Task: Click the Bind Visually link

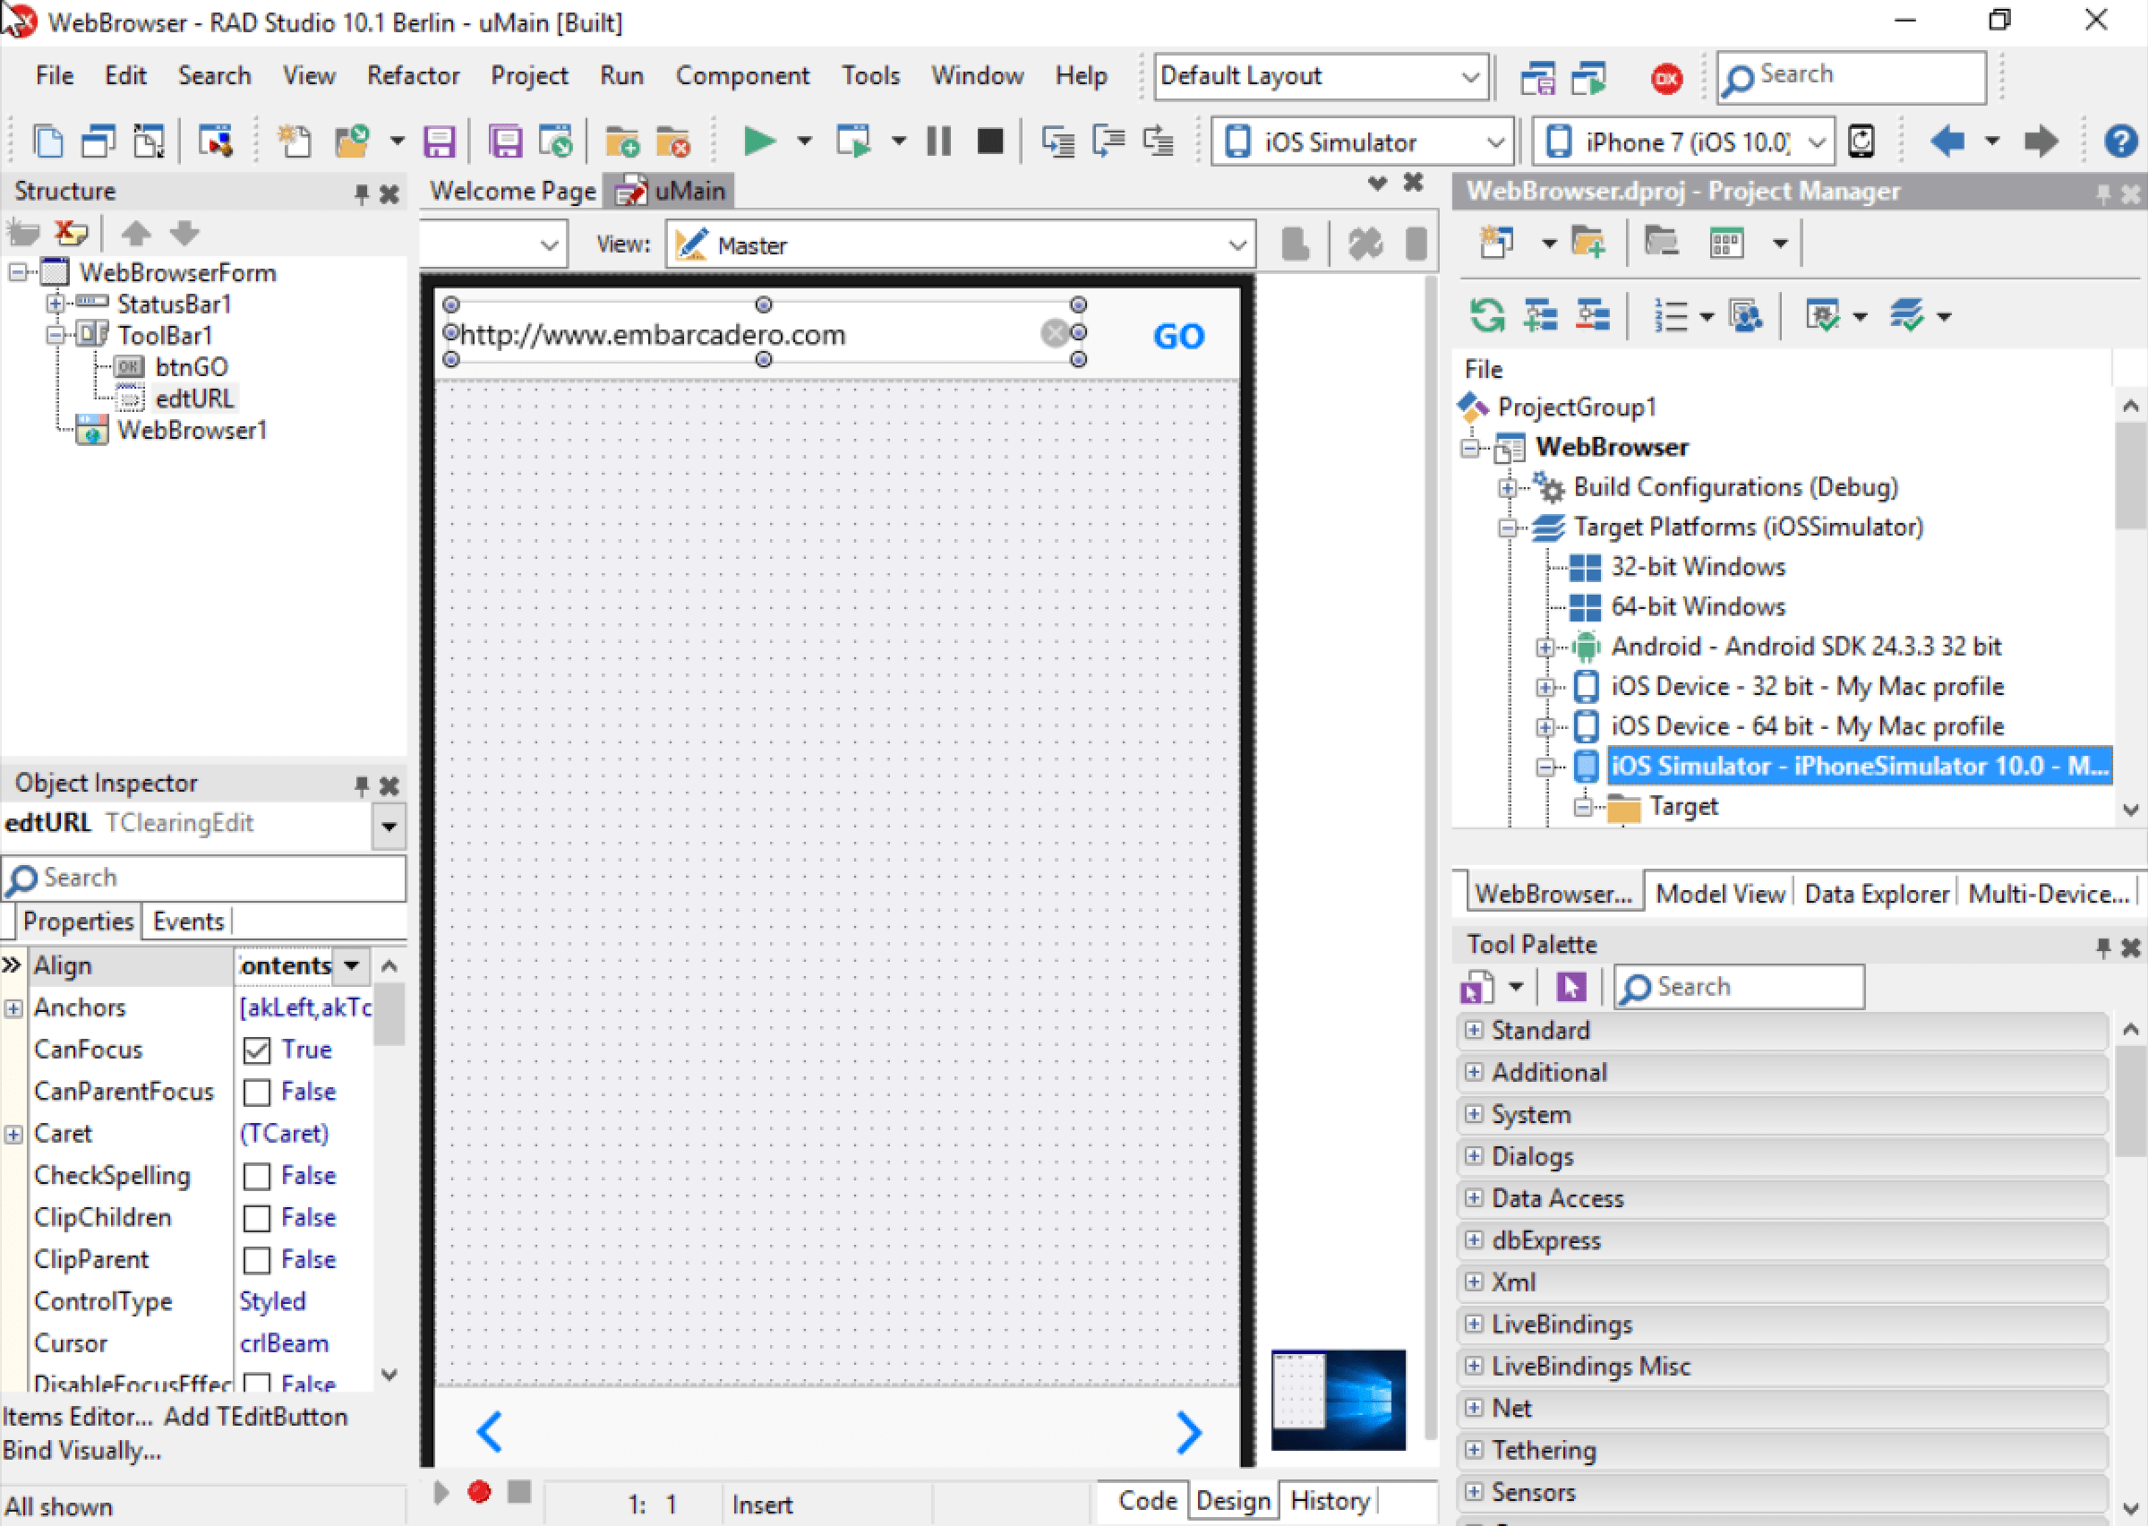Action: pyautogui.click(x=82, y=1450)
